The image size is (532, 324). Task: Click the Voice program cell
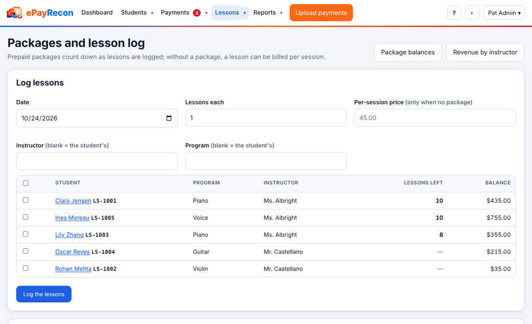201,218
